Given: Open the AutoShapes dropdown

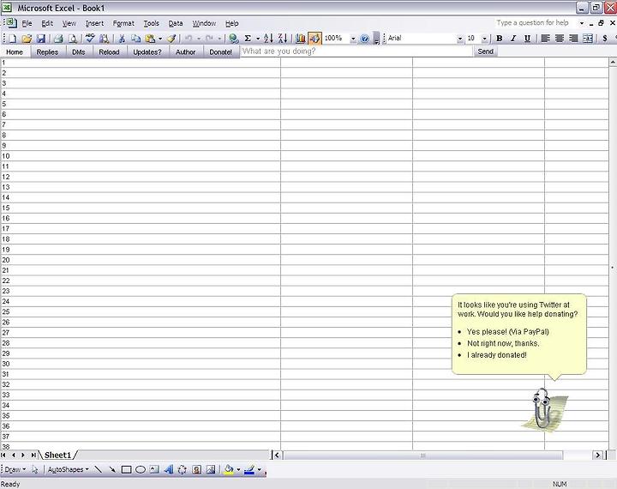Looking at the screenshot, I should [68, 469].
